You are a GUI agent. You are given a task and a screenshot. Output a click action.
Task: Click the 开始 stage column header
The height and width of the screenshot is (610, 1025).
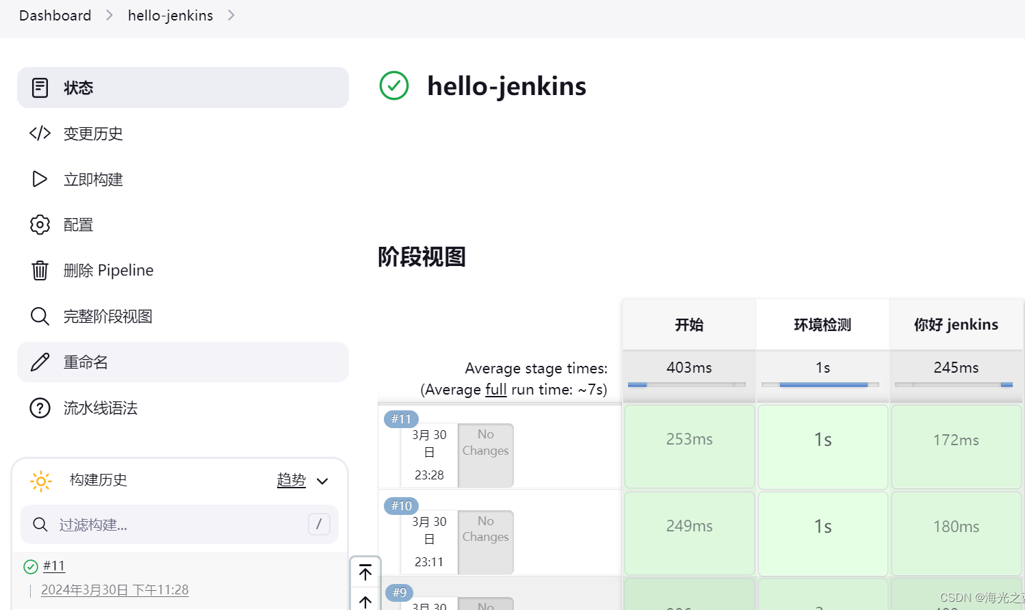[689, 324]
